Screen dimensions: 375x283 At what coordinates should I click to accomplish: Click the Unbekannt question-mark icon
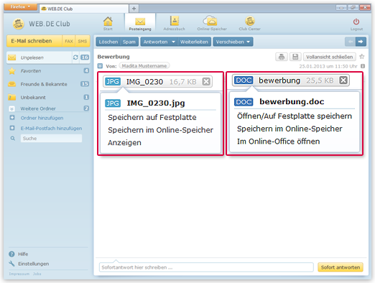(11, 98)
